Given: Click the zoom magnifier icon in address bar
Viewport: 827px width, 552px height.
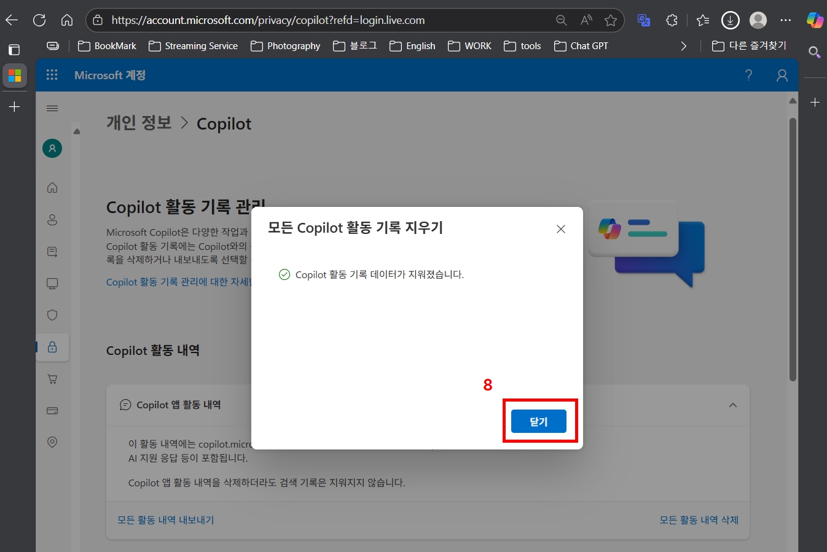Looking at the screenshot, I should [561, 20].
